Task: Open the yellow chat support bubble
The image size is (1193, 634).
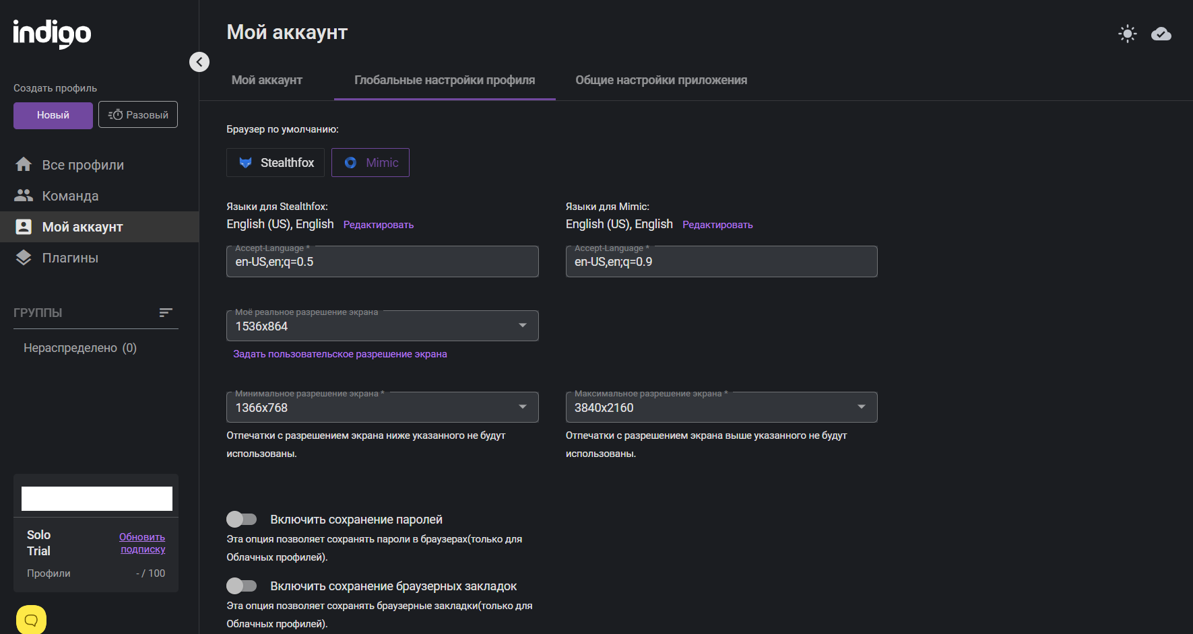Action: click(x=31, y=620)
